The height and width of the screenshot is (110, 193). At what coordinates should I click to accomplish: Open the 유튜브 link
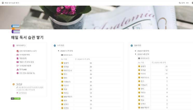pos(37,87)
